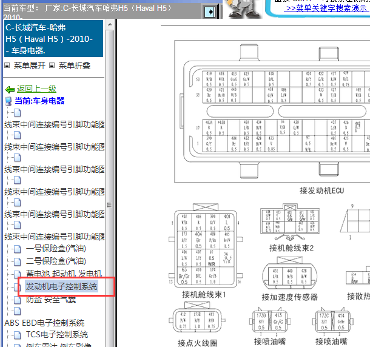Click page icon beside 发动机电子控制系统
This screenshot has height=347, width=370.
17,287
